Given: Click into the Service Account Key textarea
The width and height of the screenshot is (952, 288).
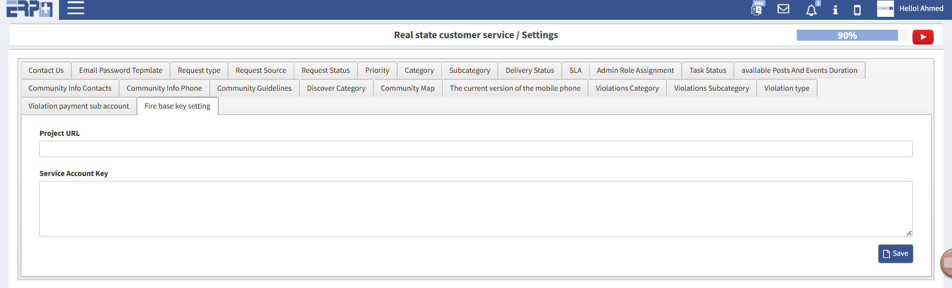Looking at the screenshot, I should click(476, 208).
